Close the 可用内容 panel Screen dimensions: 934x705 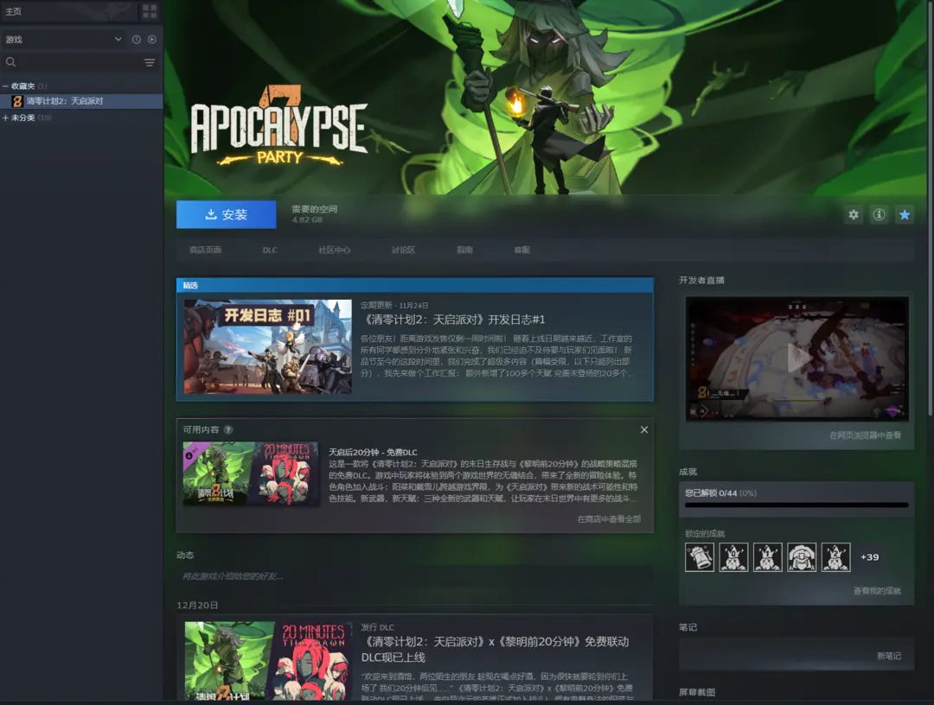(x=644, y=429)
